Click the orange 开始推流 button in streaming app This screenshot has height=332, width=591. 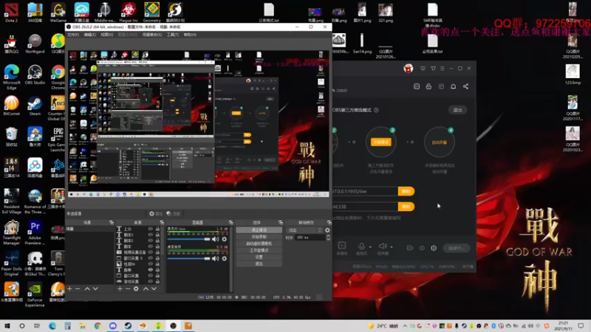(x=380, y=142)
